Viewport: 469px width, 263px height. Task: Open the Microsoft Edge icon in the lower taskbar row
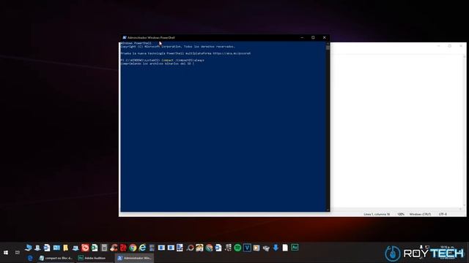tap(30, 258)
